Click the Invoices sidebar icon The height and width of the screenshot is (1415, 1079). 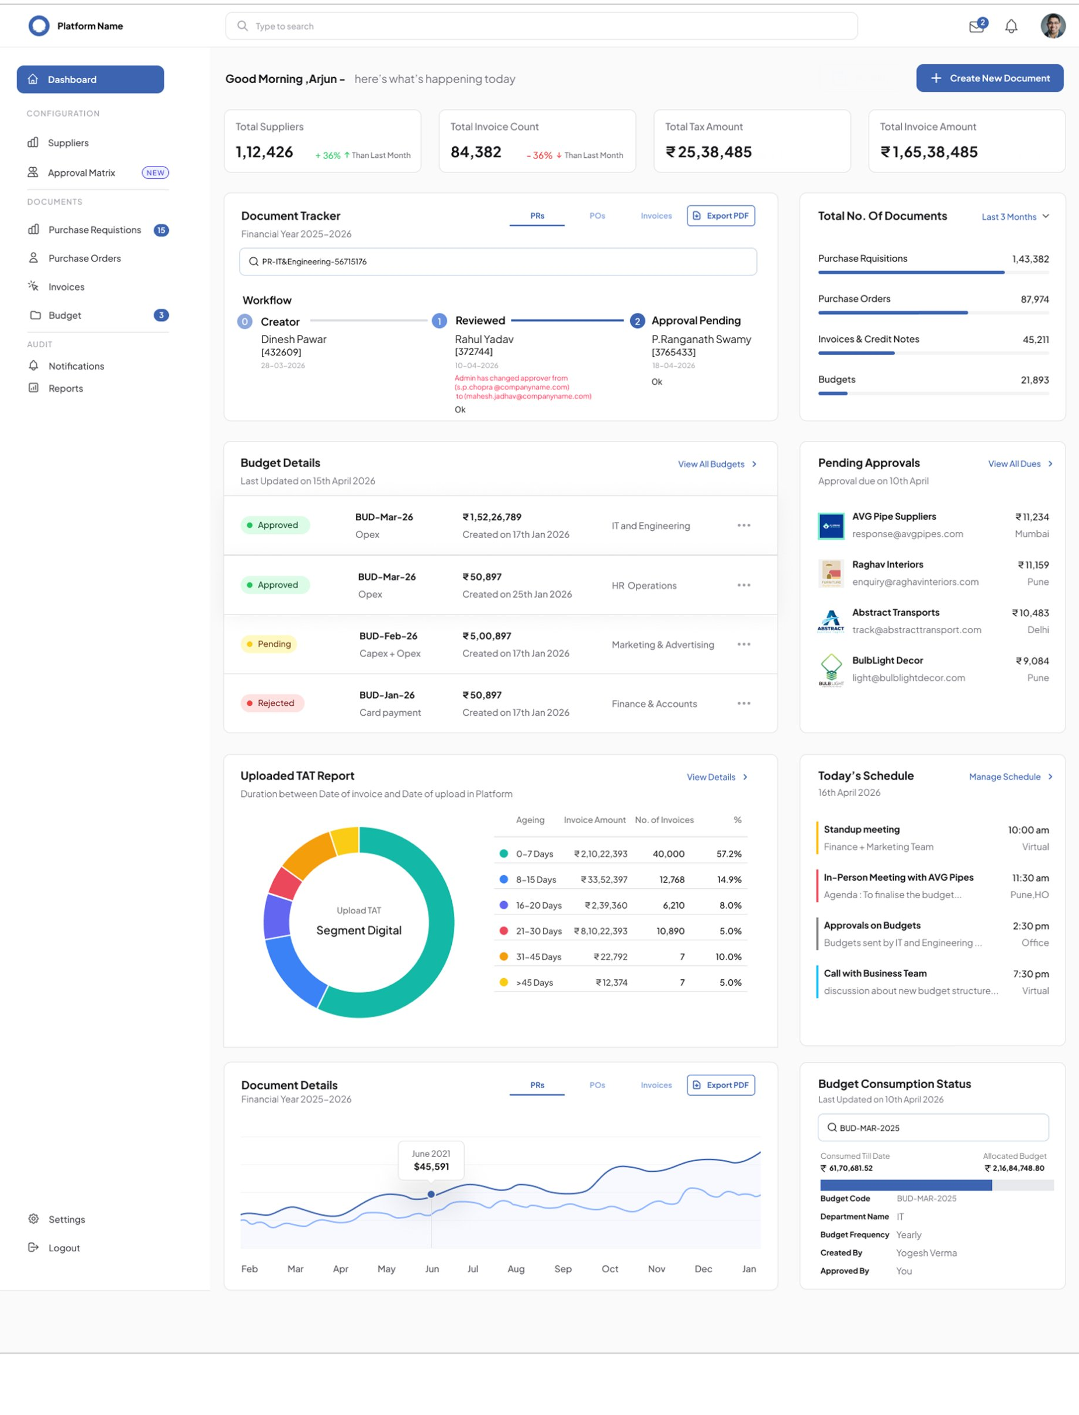coord(33,286)
